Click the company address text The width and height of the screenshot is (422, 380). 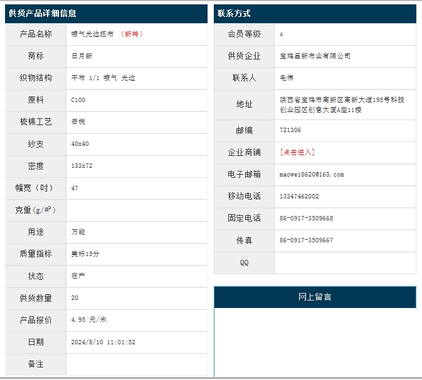pos(342,105)
